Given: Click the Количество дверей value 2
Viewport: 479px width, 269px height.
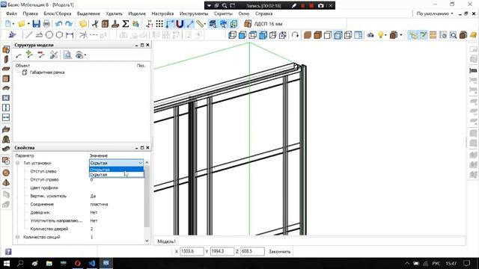Looking at the screenshot, I should pyautogui.click(x=91, y=229).
